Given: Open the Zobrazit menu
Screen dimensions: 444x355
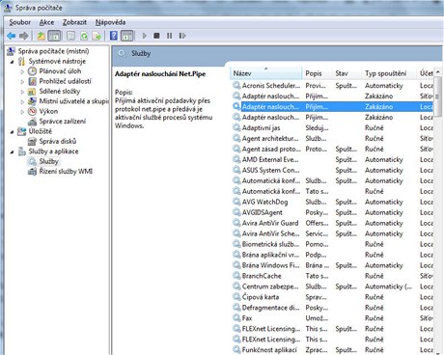Looking at the screenshot, I should coord(74,22).
